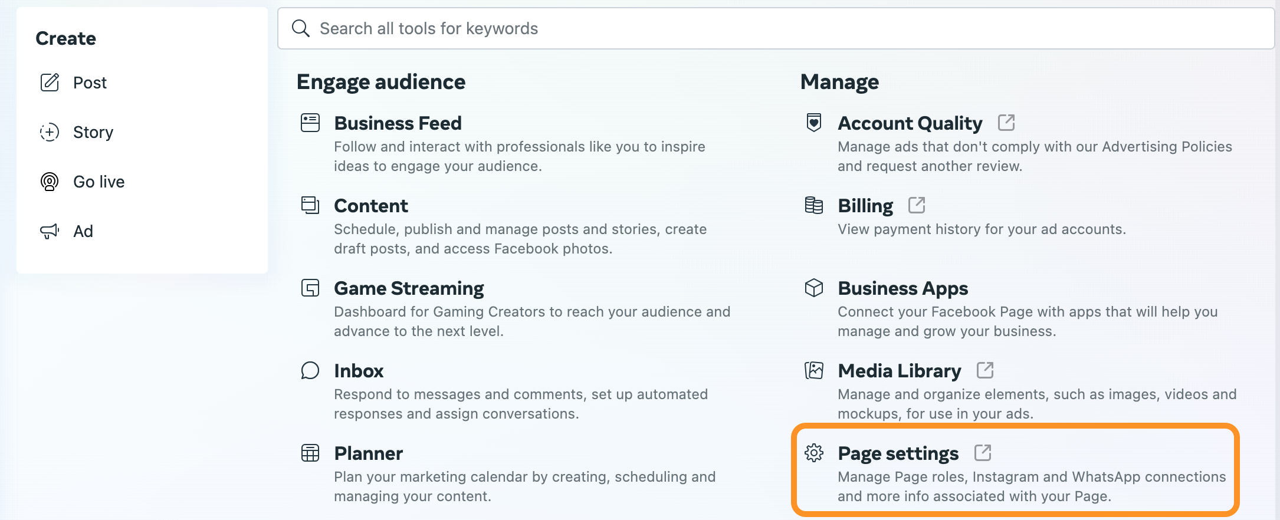Screen dimensions: 1280x520
Task: Click external link icon beside Media Library
Action: [x=985, y=370]
